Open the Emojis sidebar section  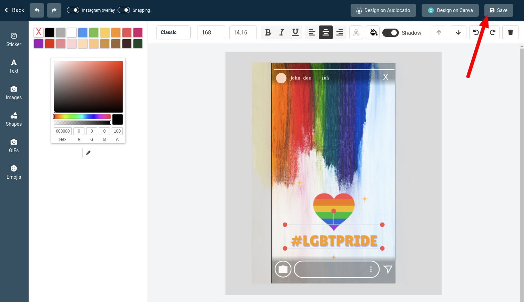[x=14, y=172]
